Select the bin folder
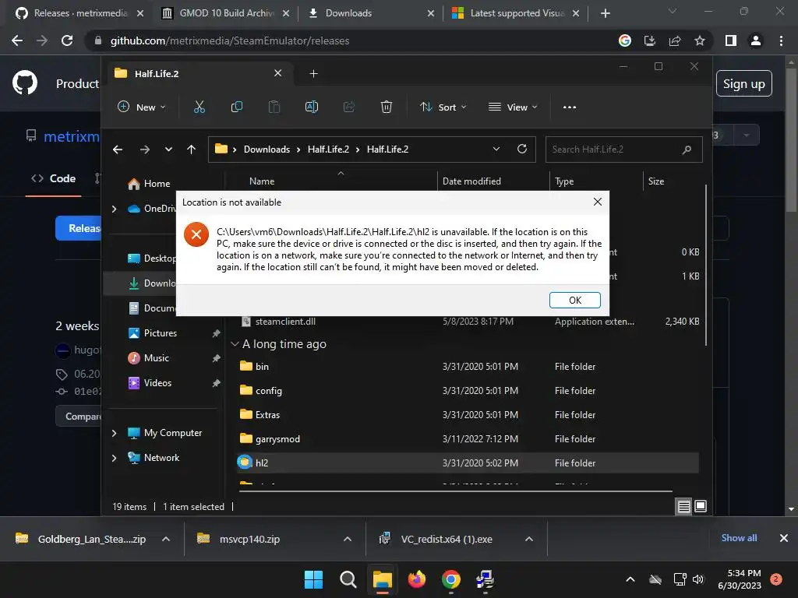798x598 pixels. (468, 366)
